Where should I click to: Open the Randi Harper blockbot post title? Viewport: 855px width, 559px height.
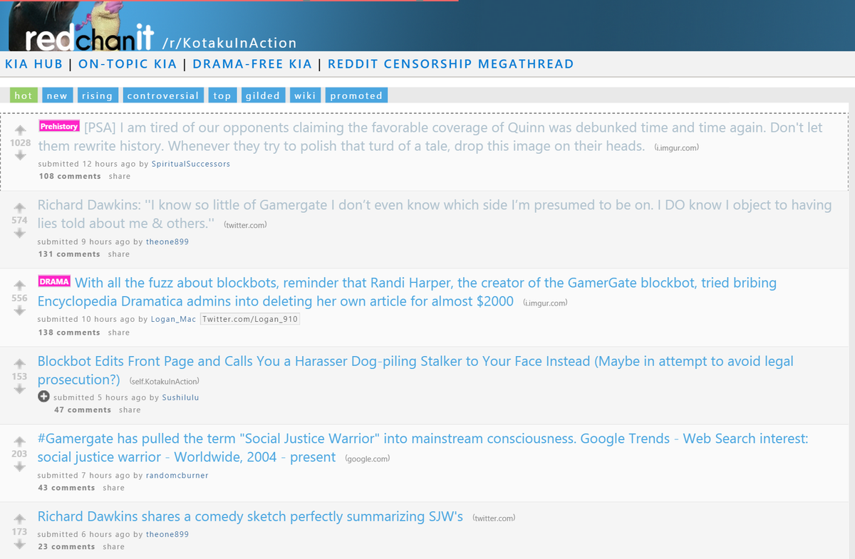click(x=407, y=292)
